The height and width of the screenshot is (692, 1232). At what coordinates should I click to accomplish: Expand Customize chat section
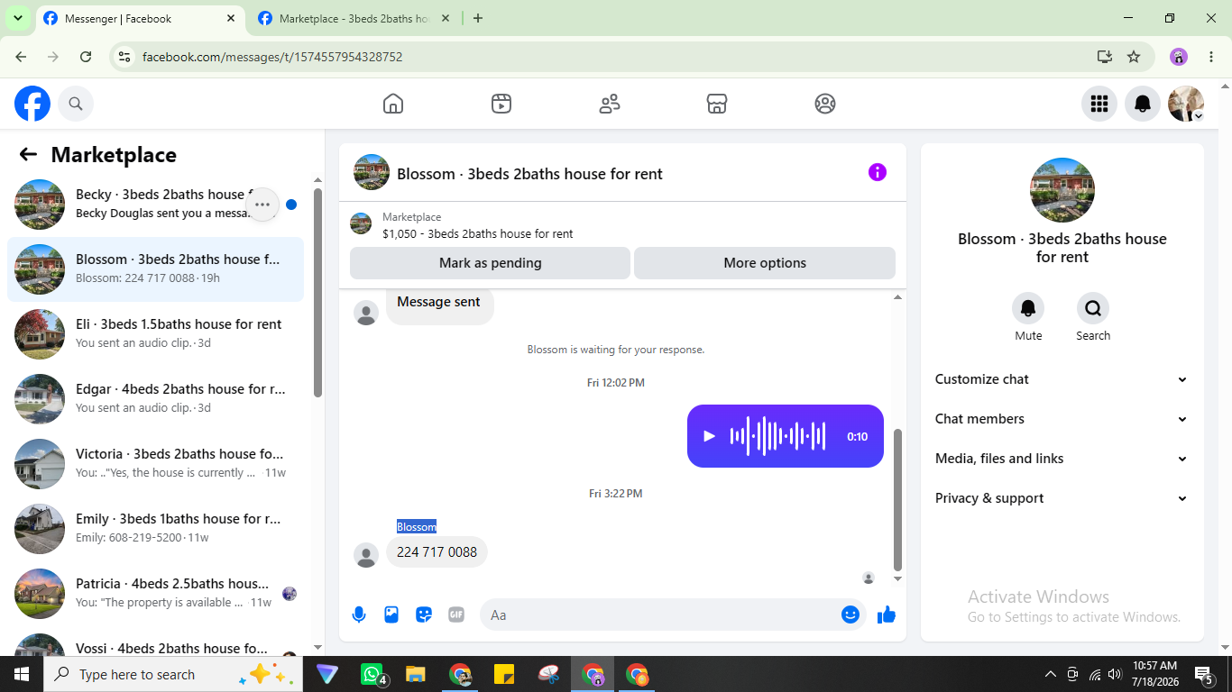pos(1062,379)
